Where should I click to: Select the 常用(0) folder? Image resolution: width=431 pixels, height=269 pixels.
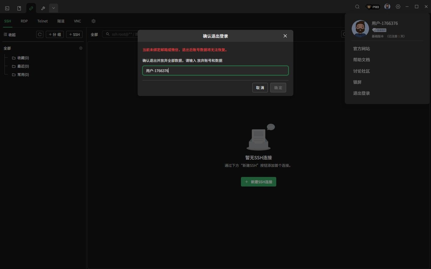point(20,75)
